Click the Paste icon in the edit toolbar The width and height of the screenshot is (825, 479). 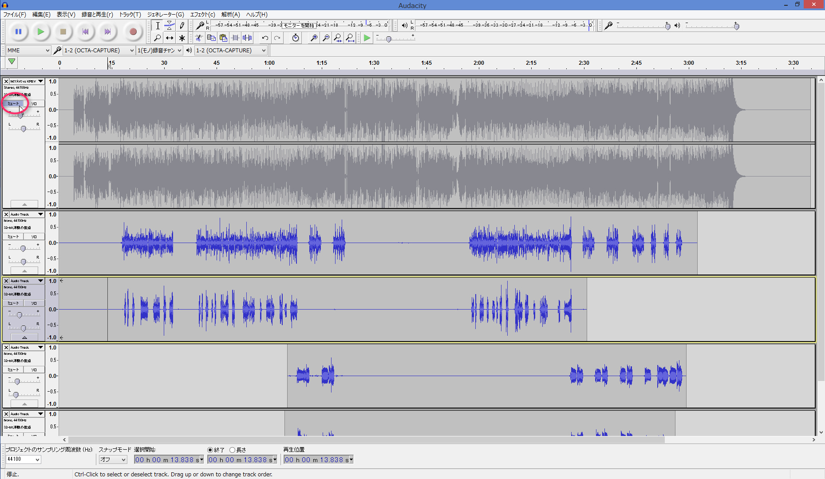click(x=223, y=38)
